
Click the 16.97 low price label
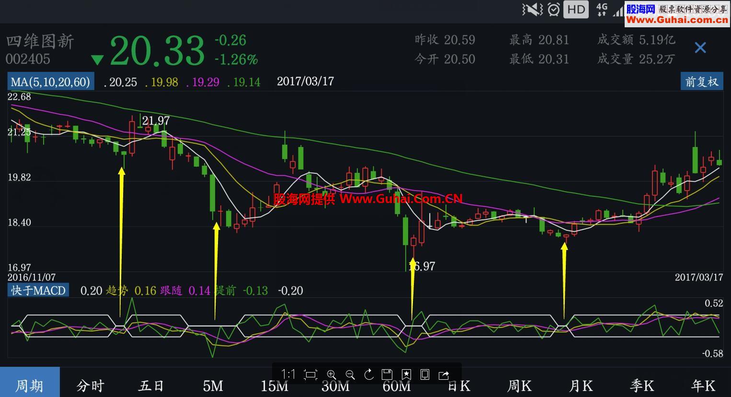click(422, 266)
